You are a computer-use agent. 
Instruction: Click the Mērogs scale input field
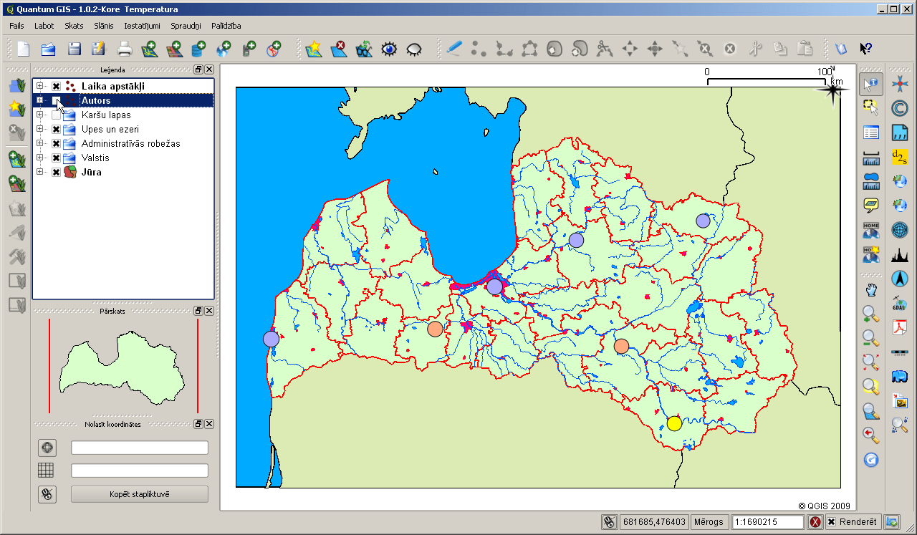click(x=767, y=522)
